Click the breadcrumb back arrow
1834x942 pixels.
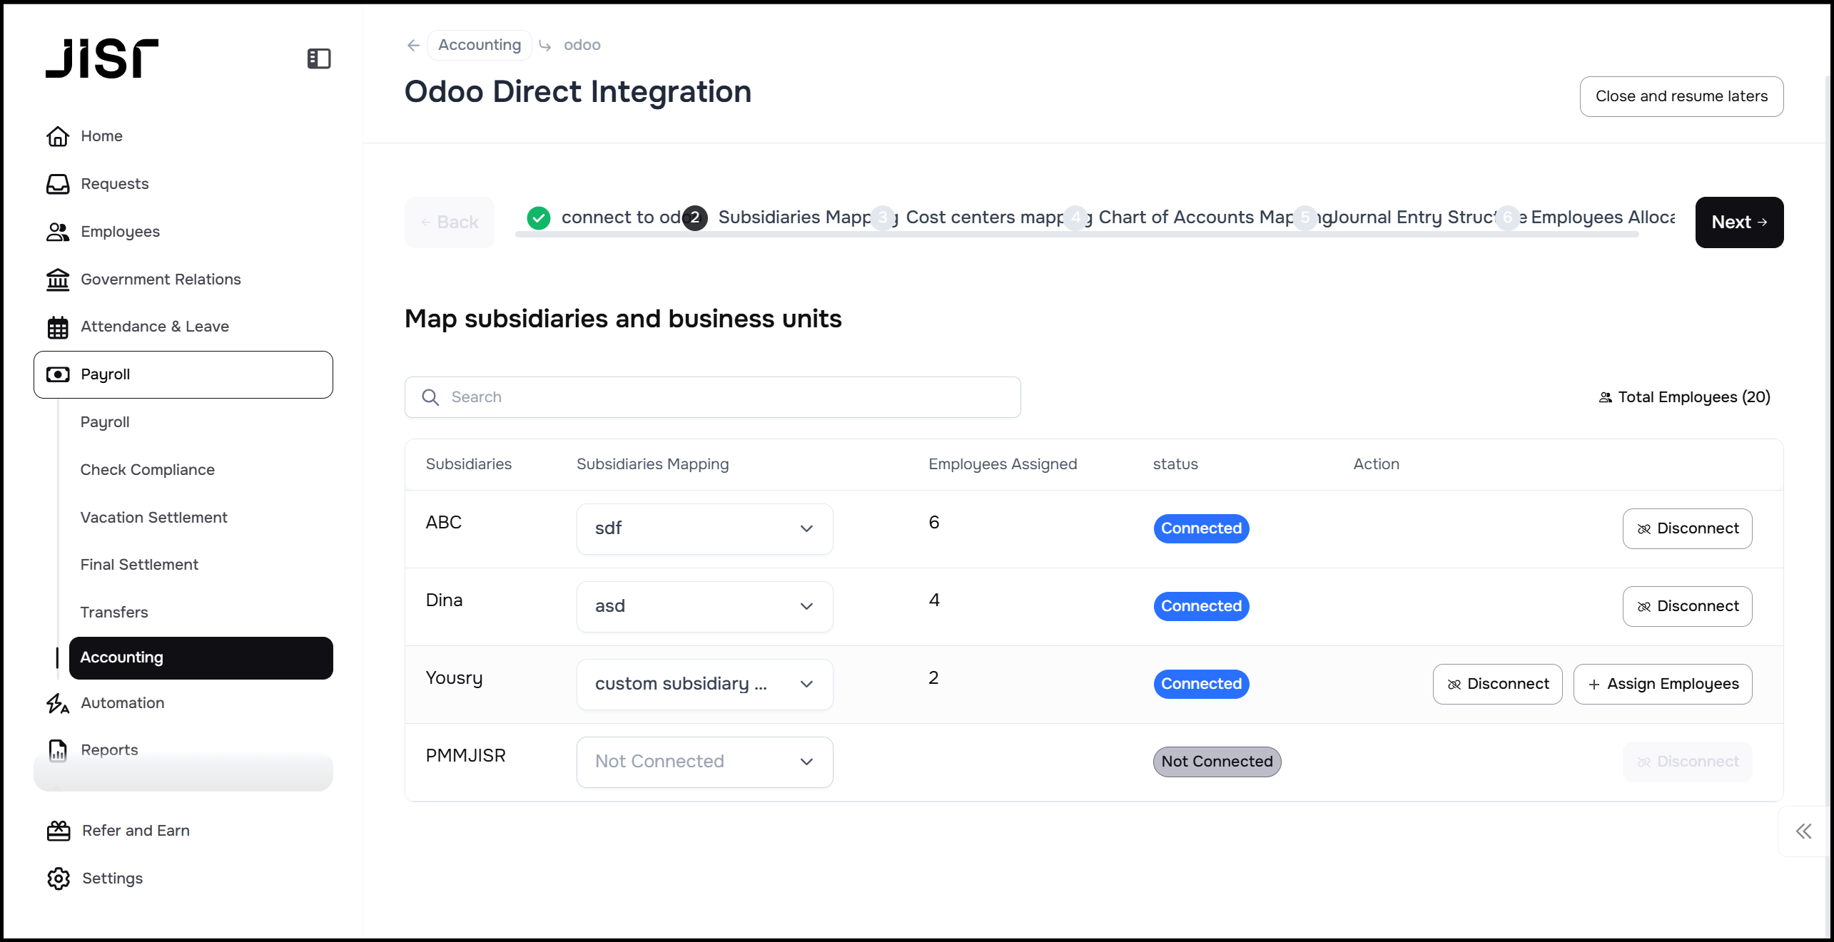pyautogui.click(x=413, y=45)
